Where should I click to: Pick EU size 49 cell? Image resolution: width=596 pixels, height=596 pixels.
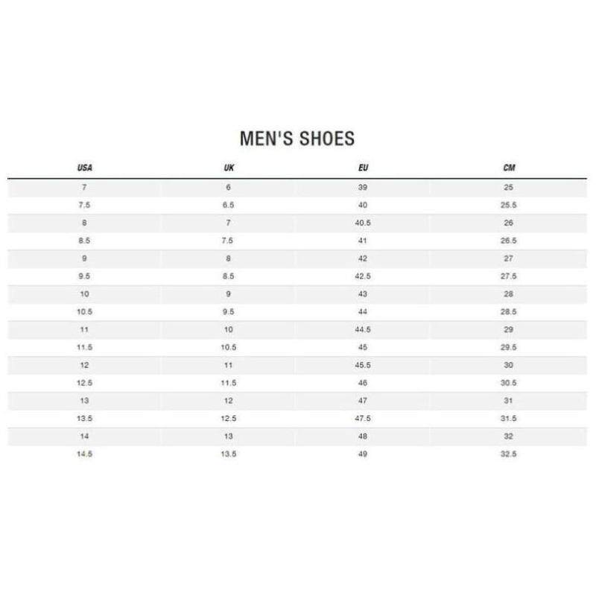pyautogui.click(x=363, y=454)
